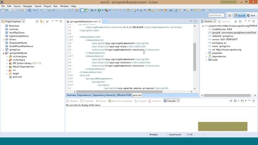This screenshot has width=258, height=145.
Task: Open the File menu
Action: (x=3, y=6)
